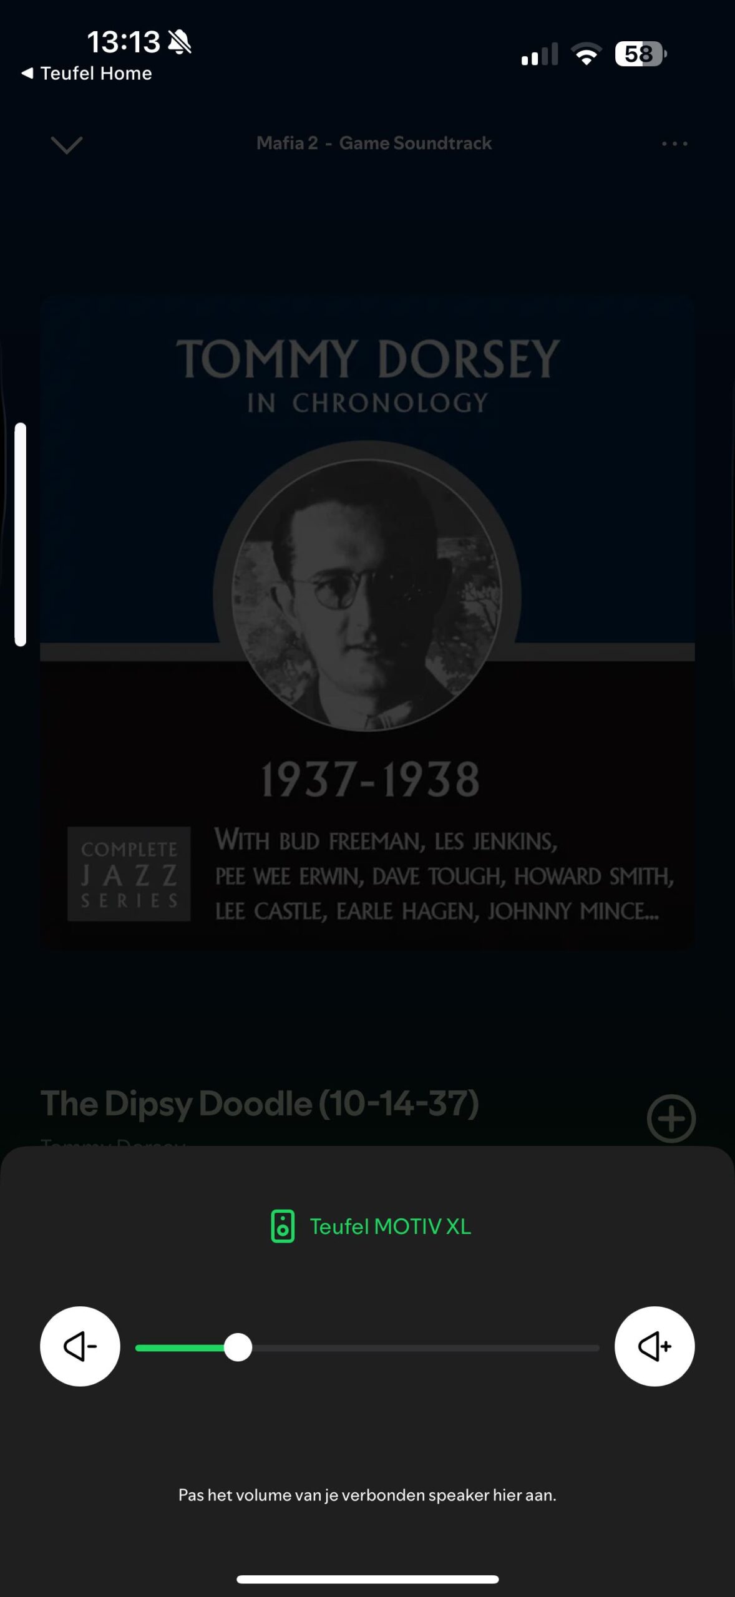Viewport: 735px width, 1597px height.
Task: Tap the Wi-Fi status icon
Action: point(586,54)
